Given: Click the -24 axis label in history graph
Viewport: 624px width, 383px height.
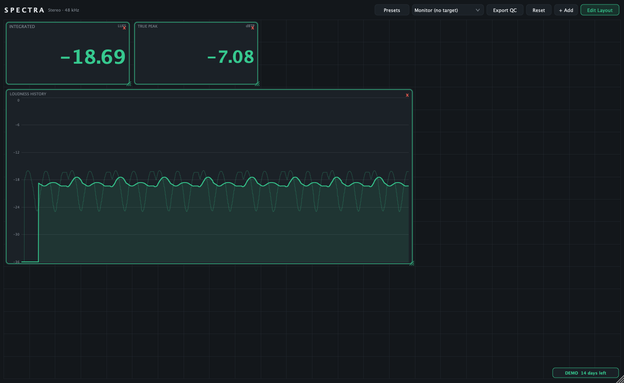Looking at the screenshot, I should click(x=16, y=207).
